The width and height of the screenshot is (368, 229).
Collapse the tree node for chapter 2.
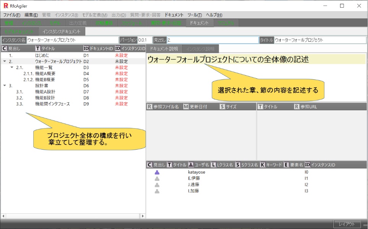coord(4,61)
